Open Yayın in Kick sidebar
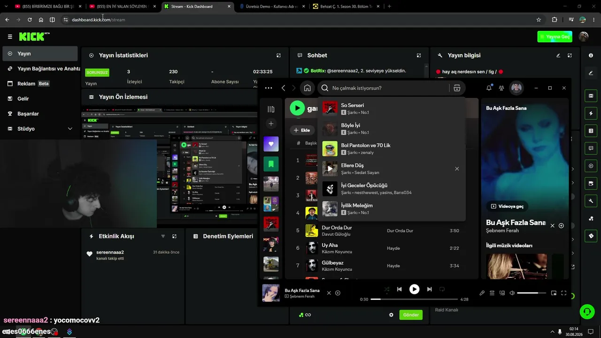Image resolution: width=601 pixels, height=338 pixels. tap(40, 54)
